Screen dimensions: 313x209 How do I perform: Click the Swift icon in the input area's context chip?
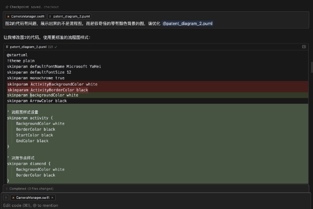point(13,198)
